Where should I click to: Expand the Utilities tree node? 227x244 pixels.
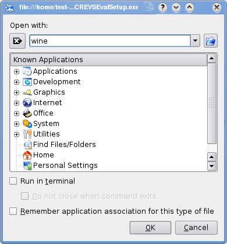tap(16, 134)
